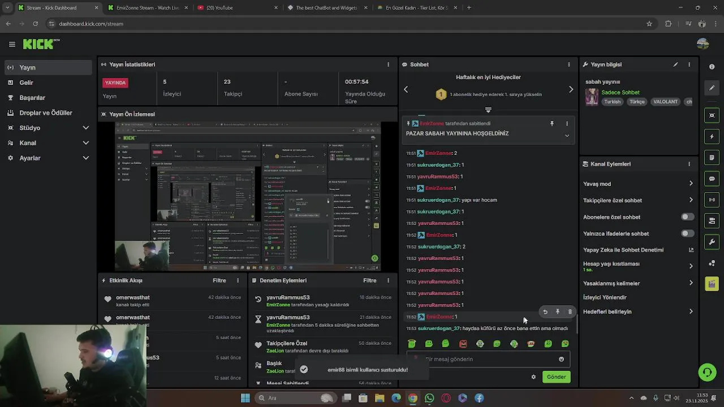Screen dimensions: 724x407
Task: Open chat settings gear icon
Action: pyautogui.click(x=533, y=377)
